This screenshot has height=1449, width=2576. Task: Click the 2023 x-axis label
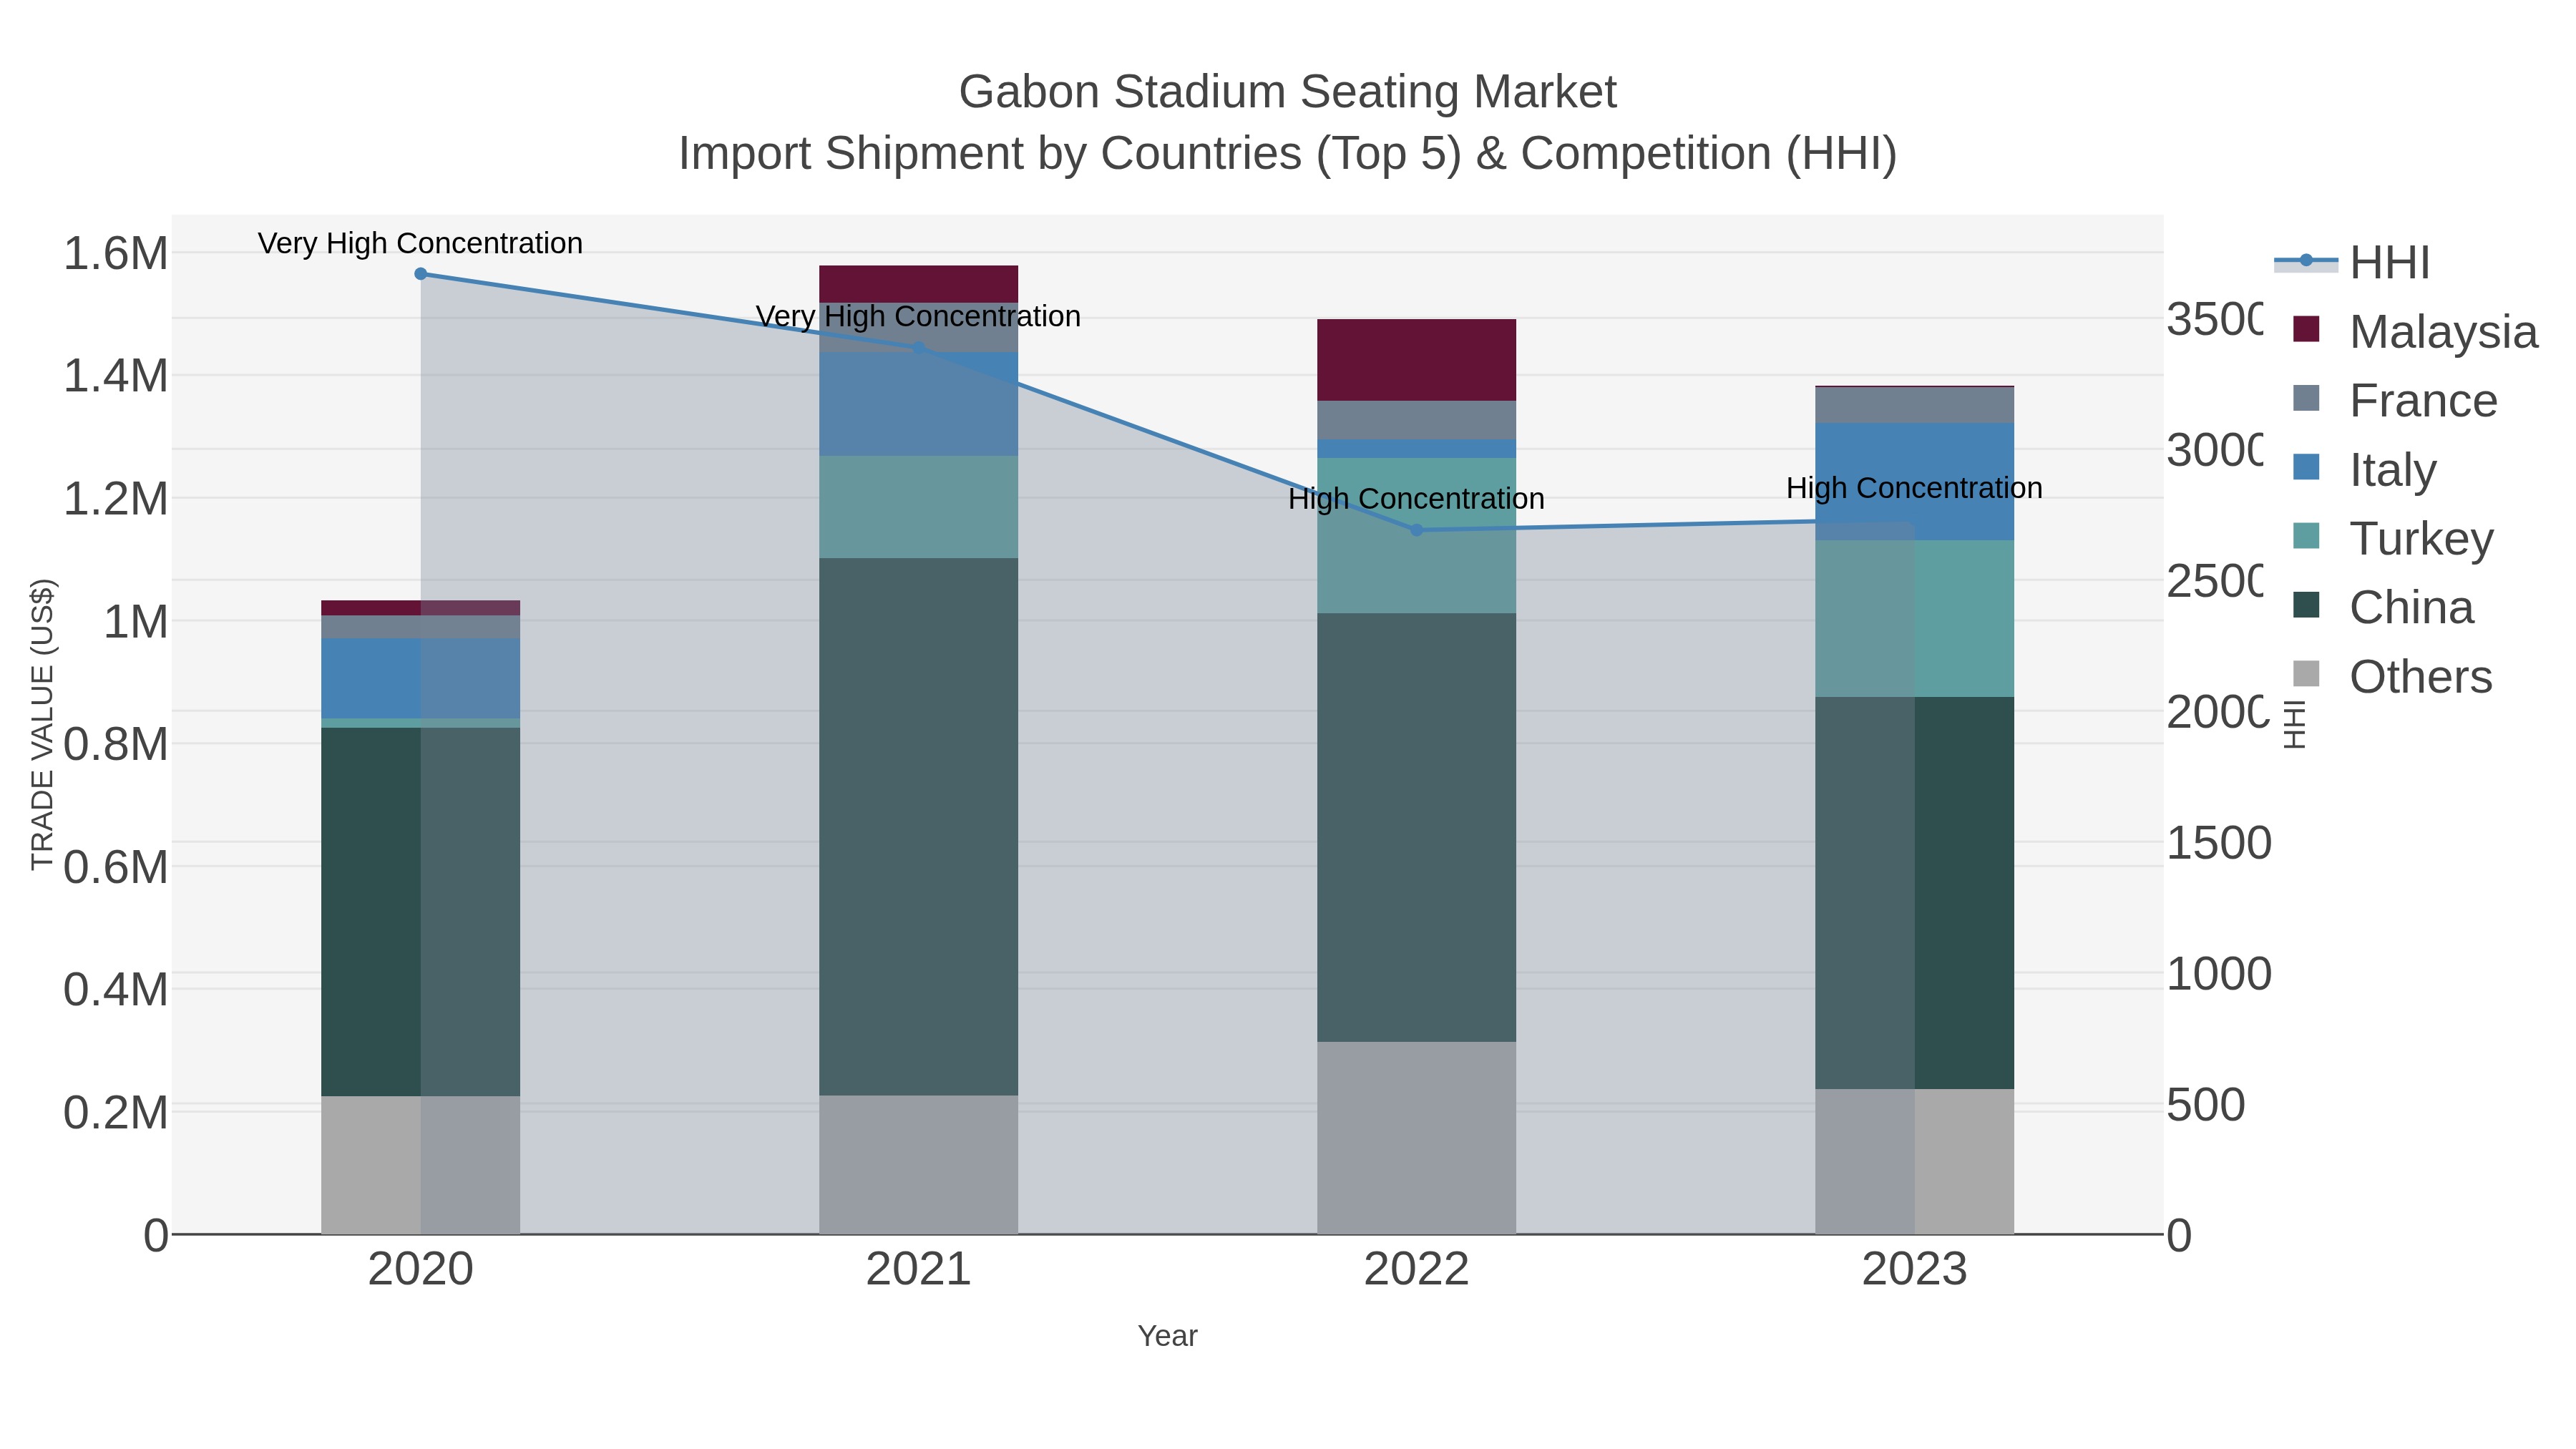pyautogui.click(x=1915, y=1270)
